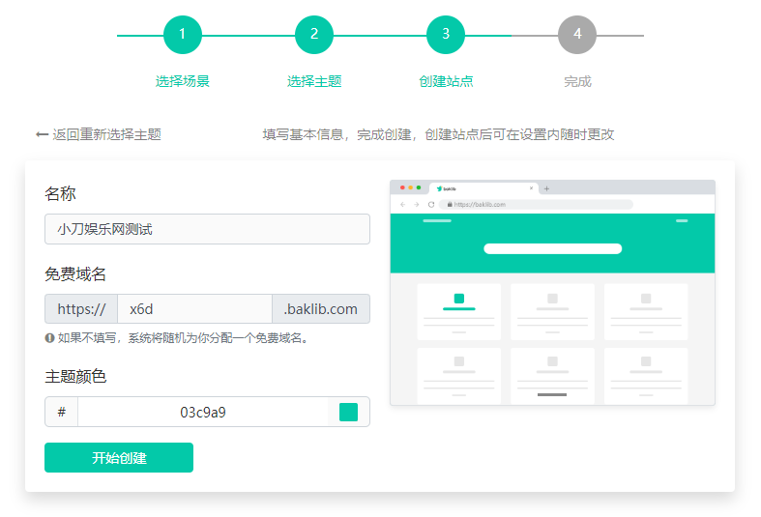The image size is (761, 517).
Task: Open the green theme color swatch
Action: click(348, 413)
